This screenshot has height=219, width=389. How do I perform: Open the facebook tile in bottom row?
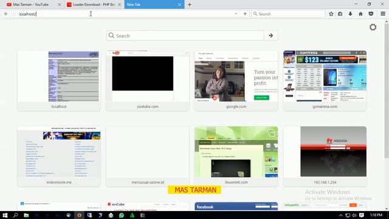236,206
